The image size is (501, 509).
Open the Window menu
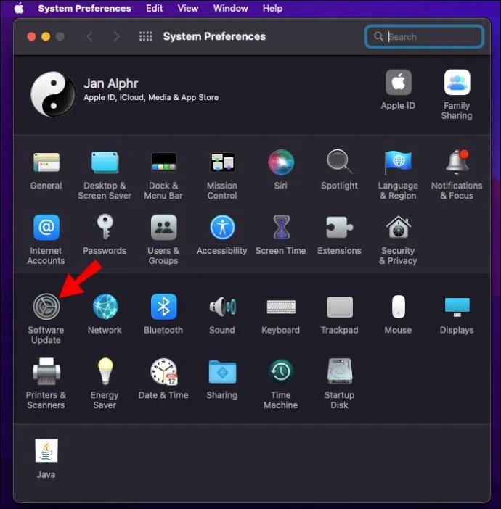(x=230, y=8)
